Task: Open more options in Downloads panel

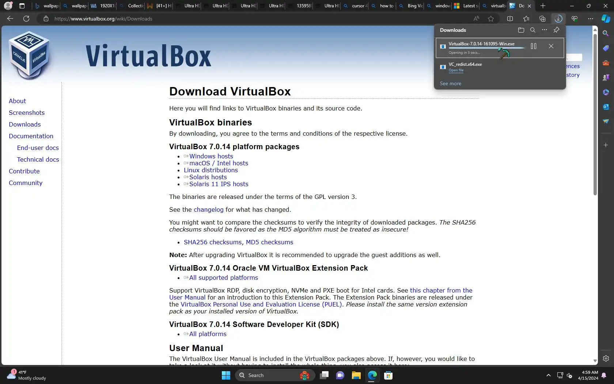Action: click(x=545, y=30)
